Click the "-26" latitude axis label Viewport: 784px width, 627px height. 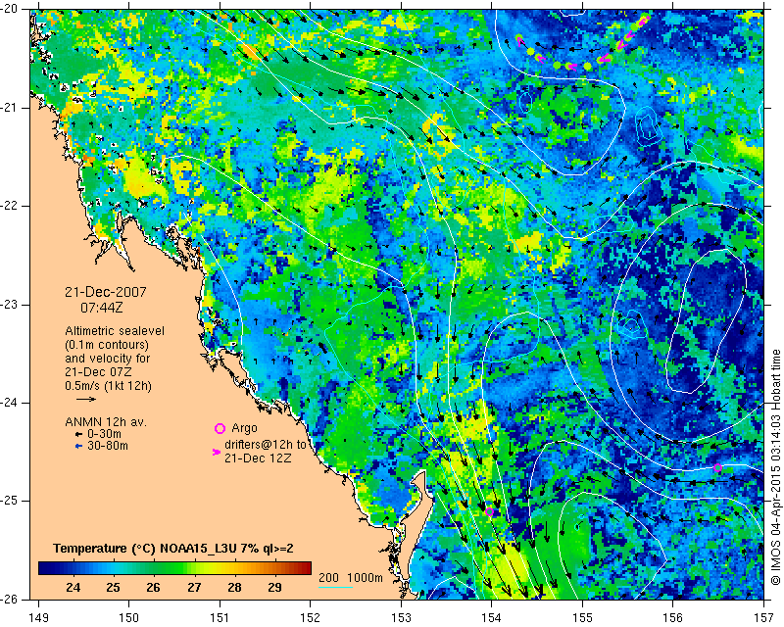click(9, 599)
